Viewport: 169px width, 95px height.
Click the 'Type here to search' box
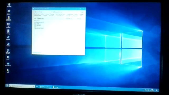pos(22,86)
